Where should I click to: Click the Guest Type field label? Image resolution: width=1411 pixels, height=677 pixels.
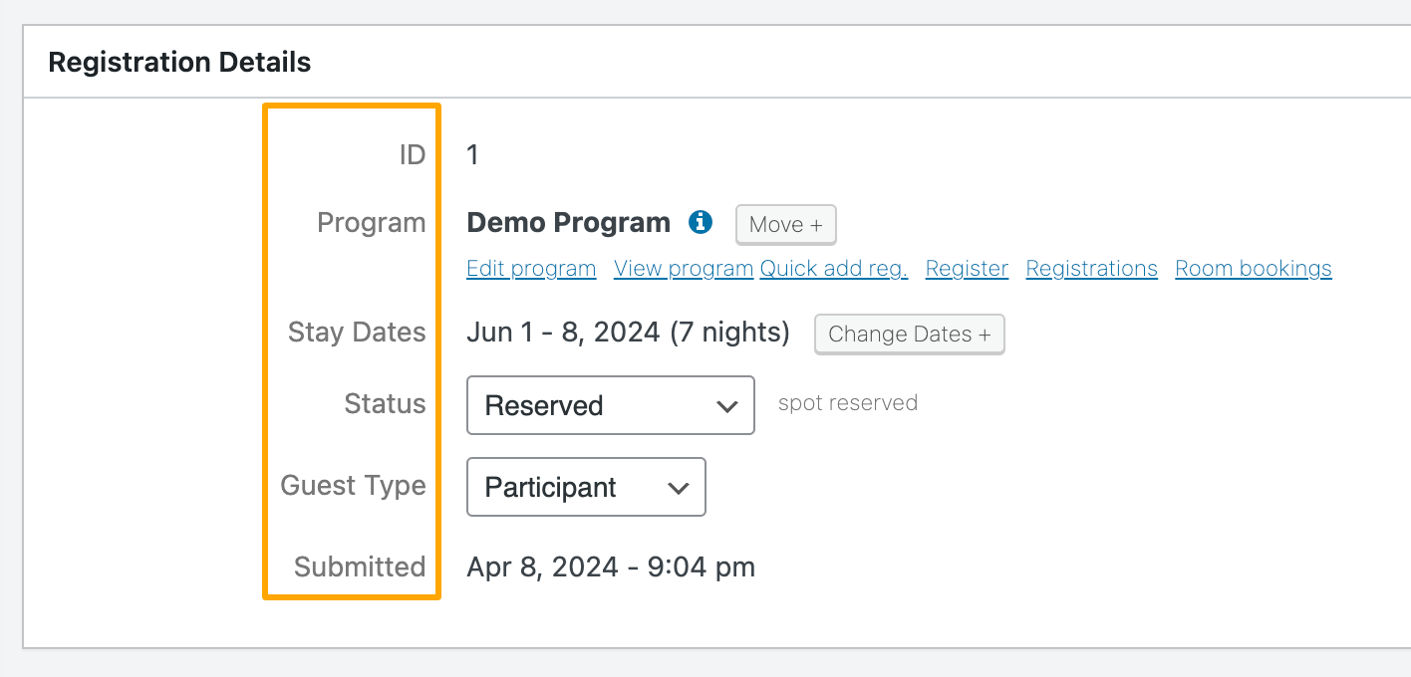353,485
